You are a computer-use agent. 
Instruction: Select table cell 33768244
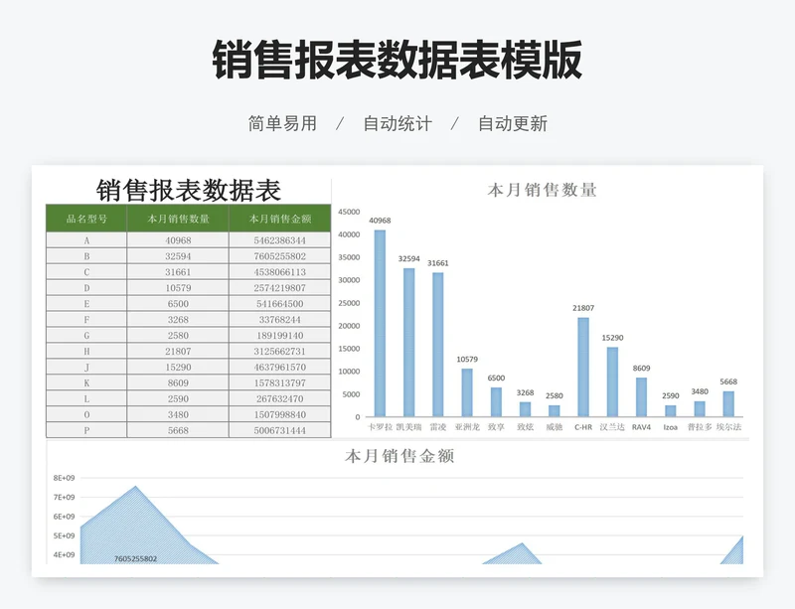click(x=280, y=320)
